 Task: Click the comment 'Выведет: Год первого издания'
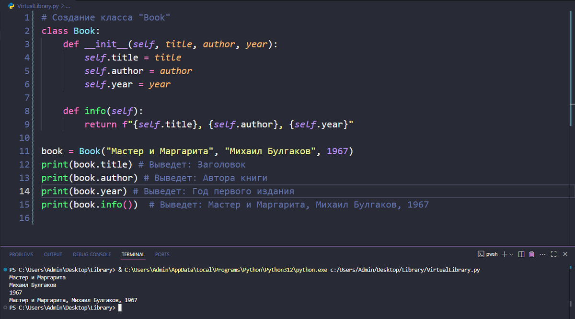219,192
